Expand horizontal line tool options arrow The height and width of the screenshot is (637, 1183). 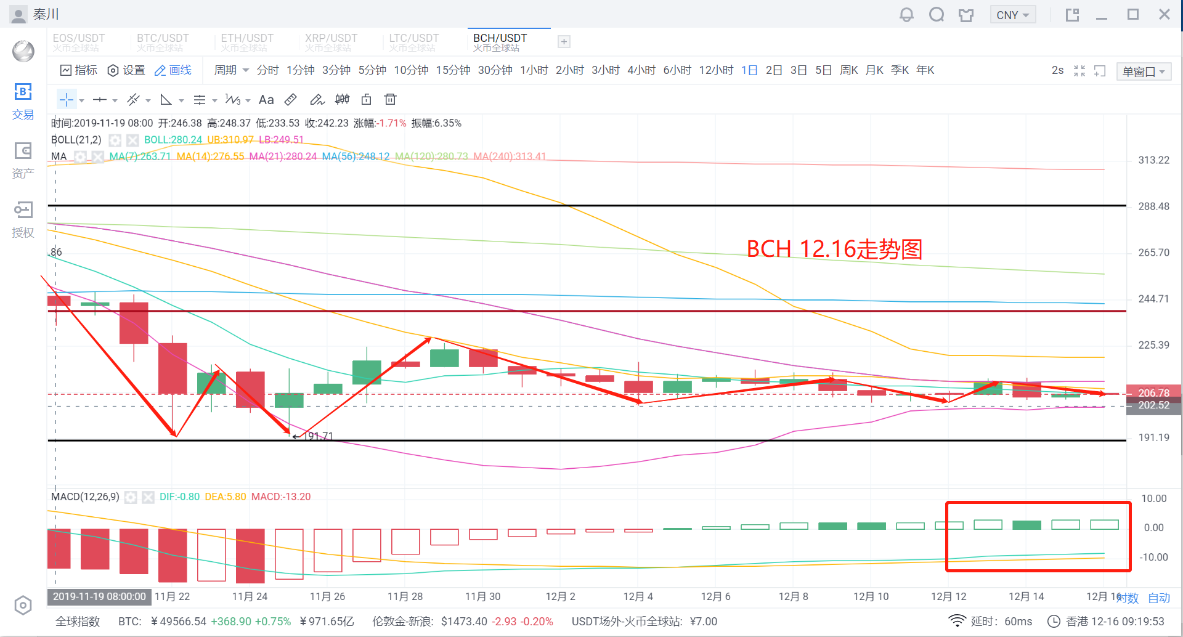pos(115,100)
